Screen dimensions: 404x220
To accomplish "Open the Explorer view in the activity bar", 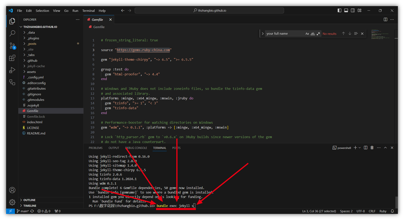I will pos(12,21).
